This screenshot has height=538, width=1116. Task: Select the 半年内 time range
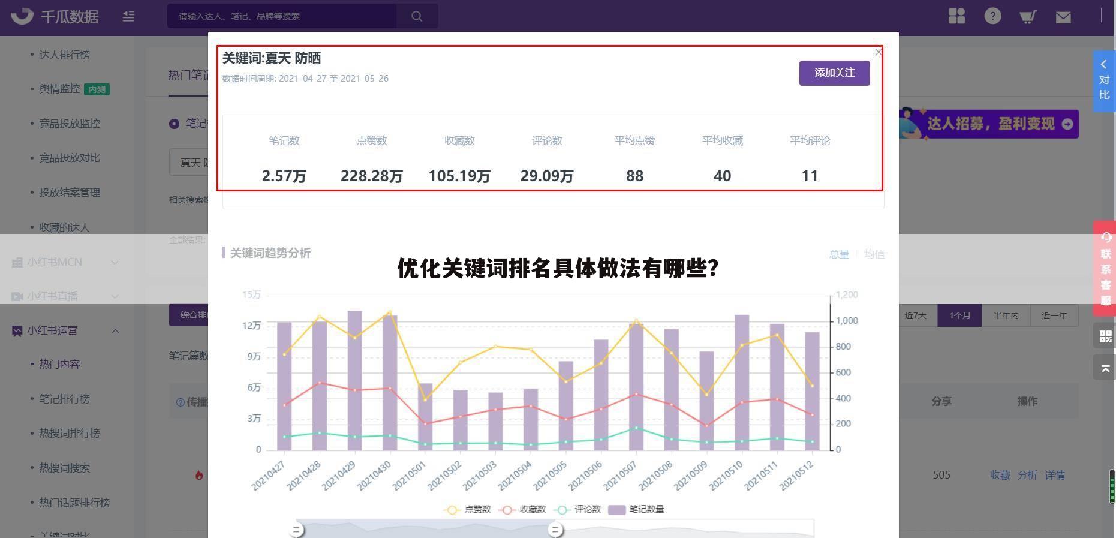point(1006,315)
